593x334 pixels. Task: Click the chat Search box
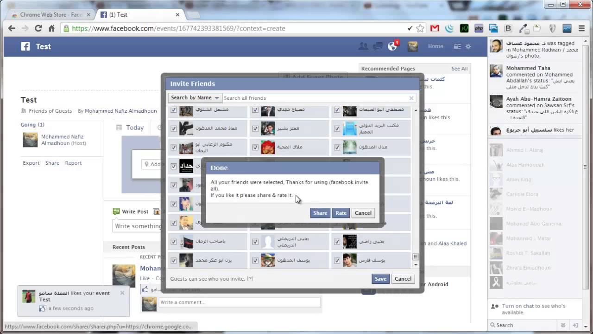point(524,325)
